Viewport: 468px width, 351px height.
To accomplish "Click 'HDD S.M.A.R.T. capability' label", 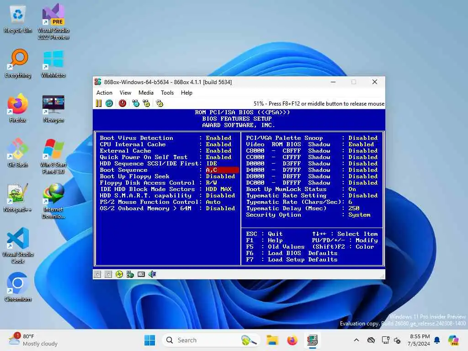I will pos(146,196).
